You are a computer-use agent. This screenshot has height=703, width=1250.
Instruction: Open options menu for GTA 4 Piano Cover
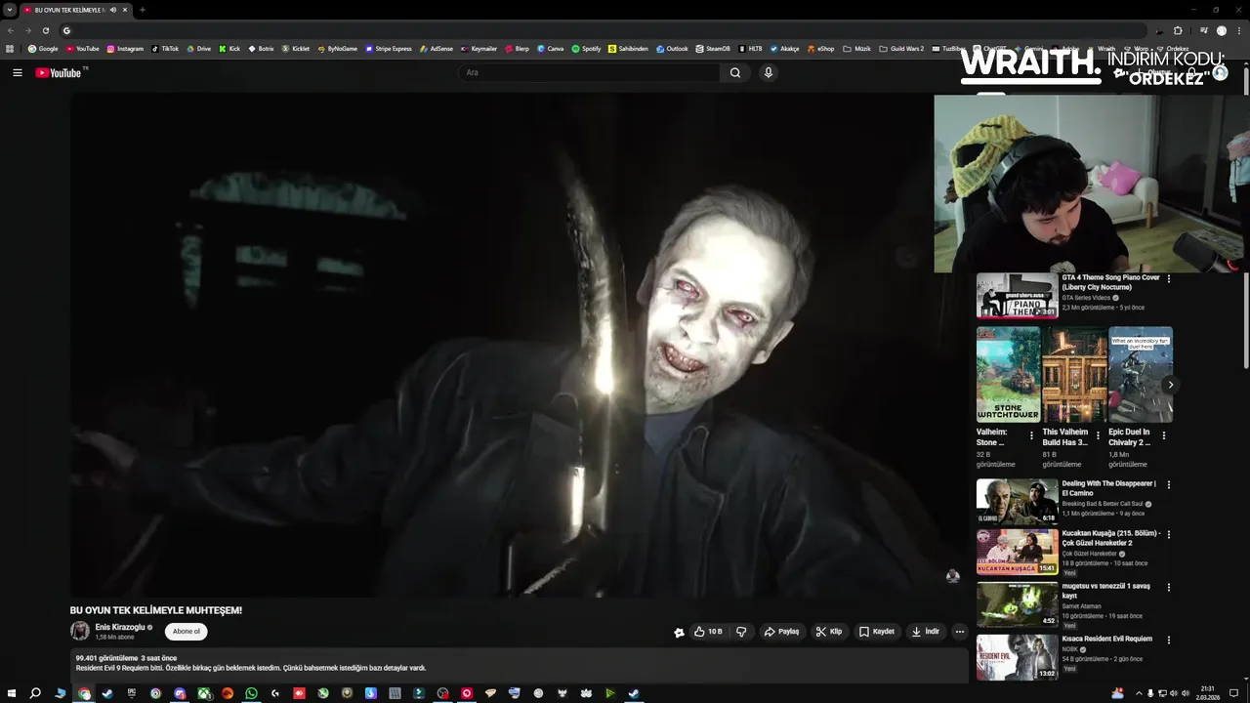[x=1169, y=279]
